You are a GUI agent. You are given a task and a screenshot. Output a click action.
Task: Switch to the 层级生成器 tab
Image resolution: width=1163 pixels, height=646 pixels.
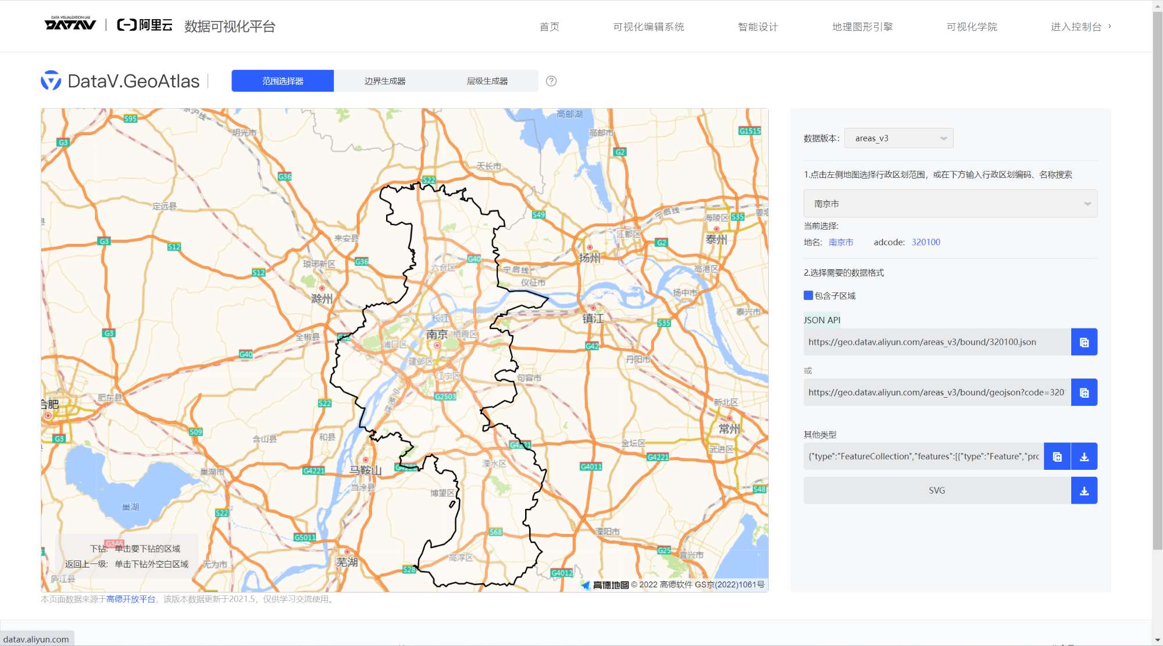click(x=487, y=81)
